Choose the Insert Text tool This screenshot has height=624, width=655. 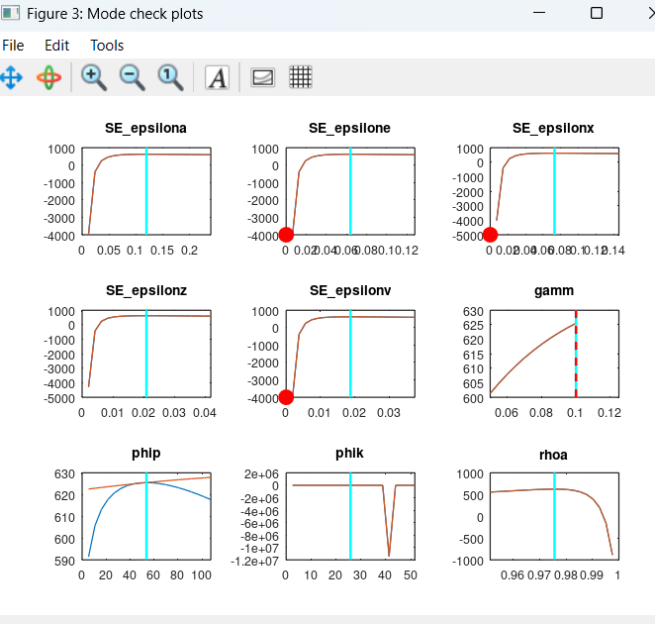(217, 77)
